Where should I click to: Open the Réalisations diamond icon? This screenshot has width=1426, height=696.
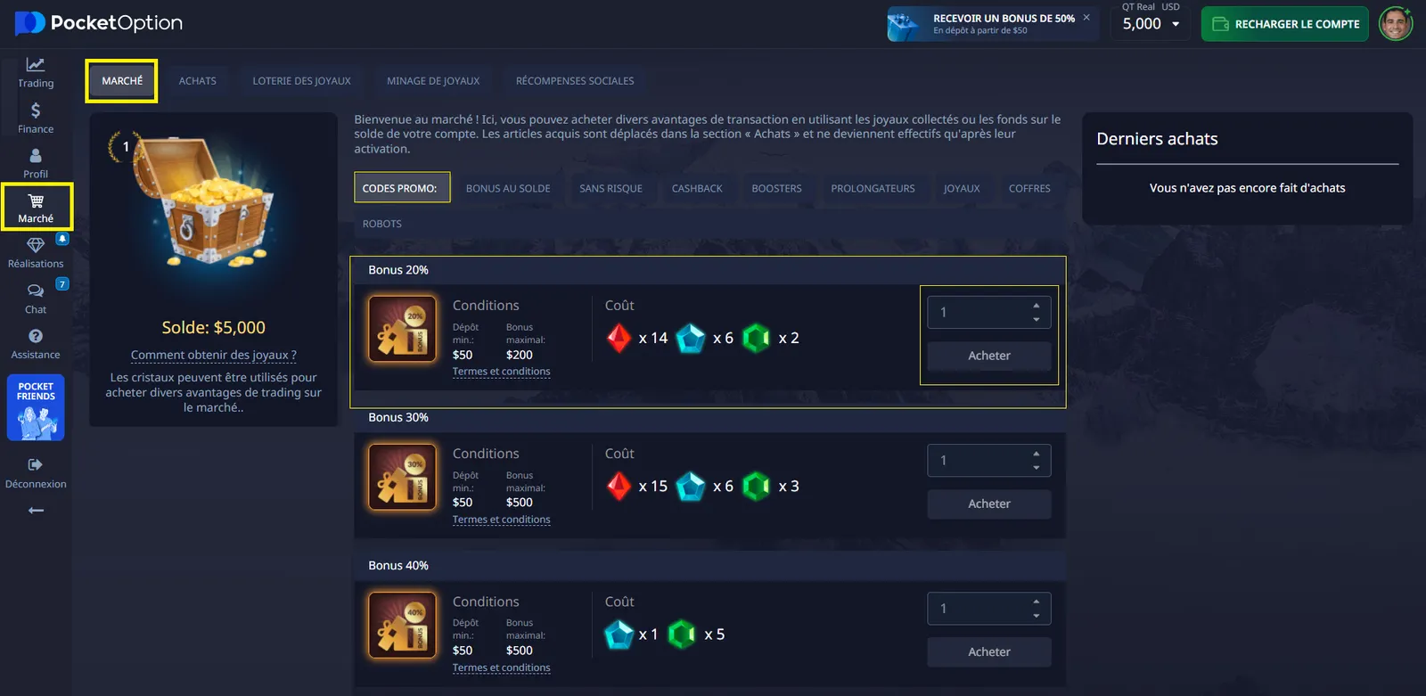36,245
